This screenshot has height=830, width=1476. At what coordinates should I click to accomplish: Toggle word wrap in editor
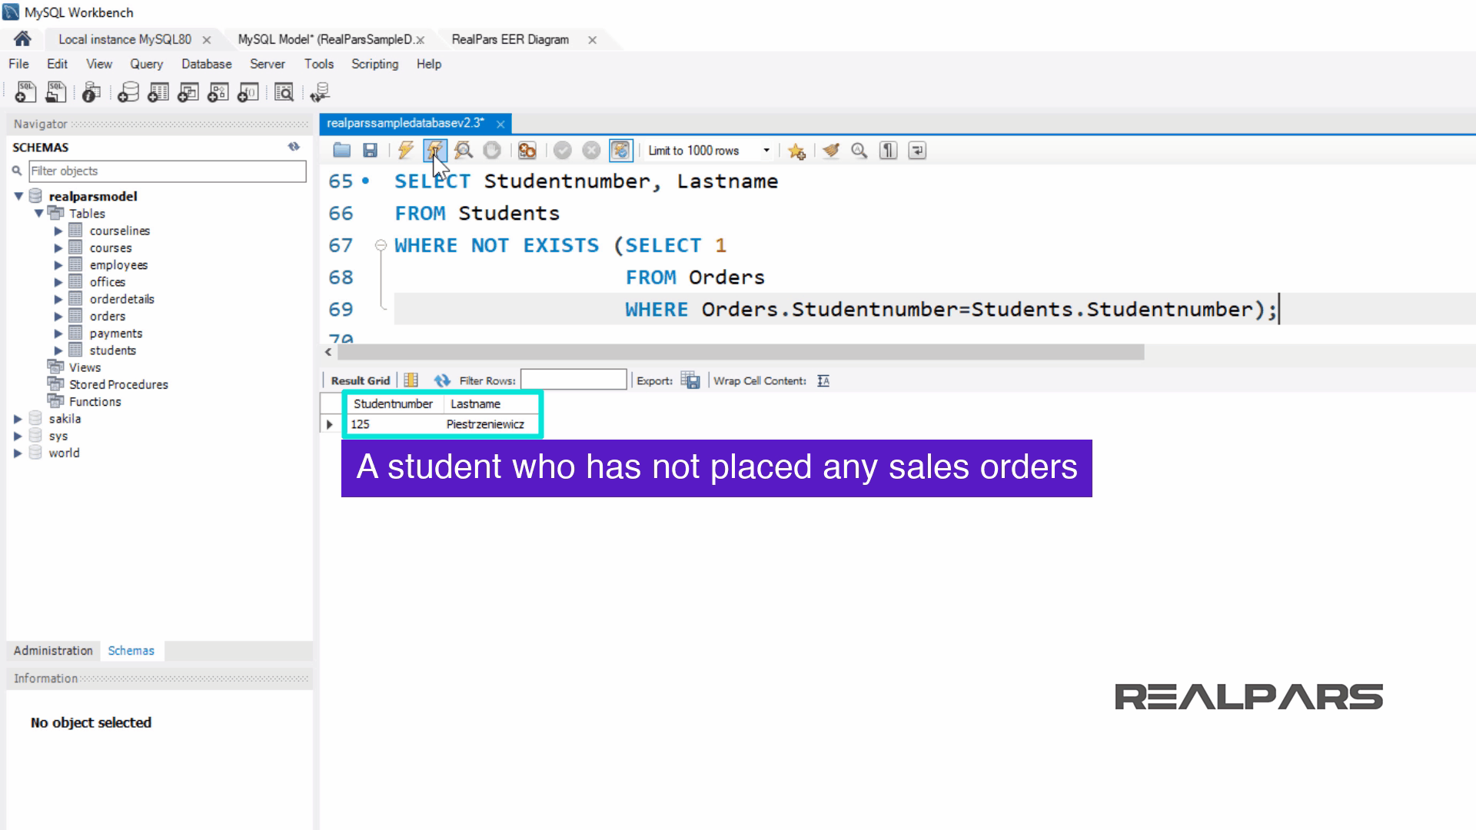917,151
